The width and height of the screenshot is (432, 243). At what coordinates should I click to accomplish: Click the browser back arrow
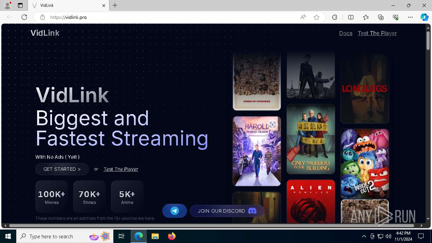point(9,17)
